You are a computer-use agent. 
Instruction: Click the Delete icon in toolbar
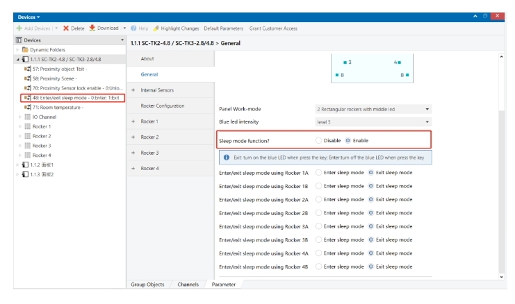point(66,28)
